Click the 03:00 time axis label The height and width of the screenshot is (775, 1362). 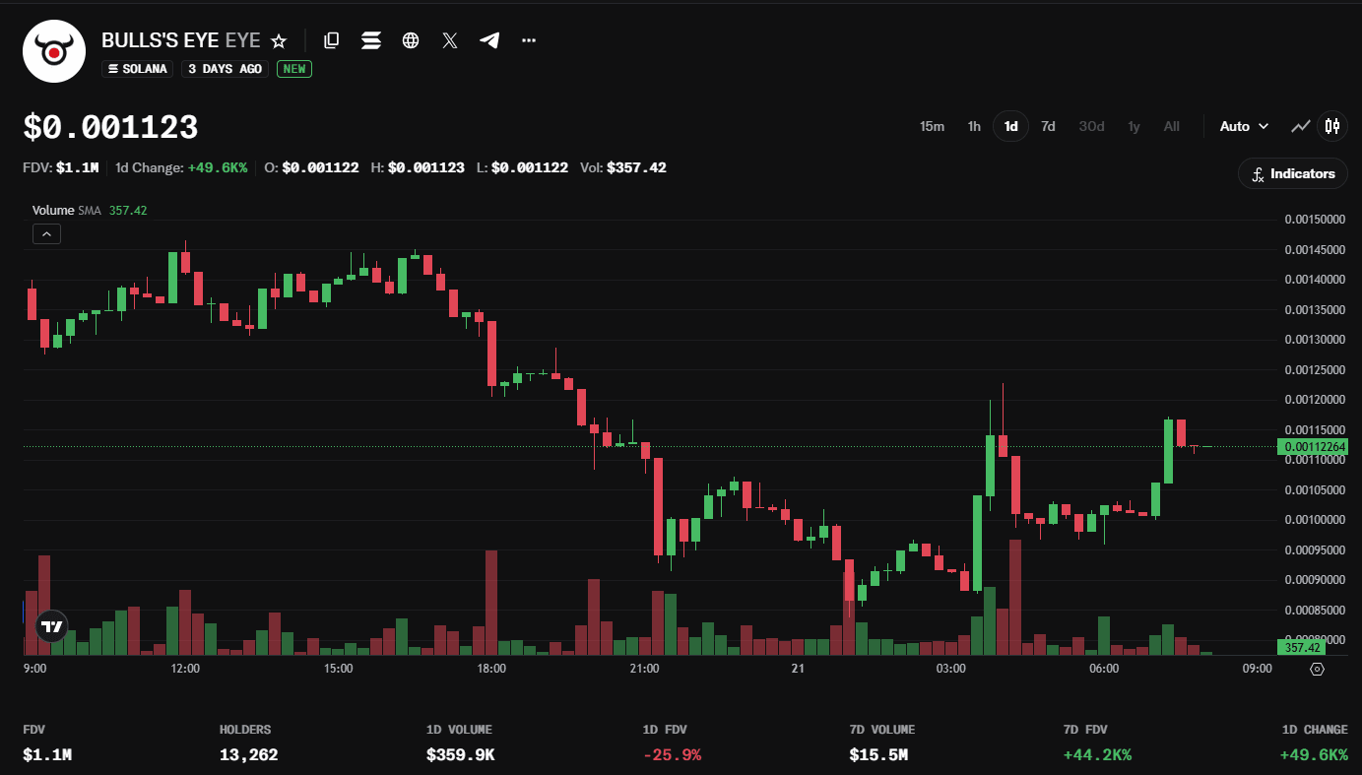tap(950, 669)
